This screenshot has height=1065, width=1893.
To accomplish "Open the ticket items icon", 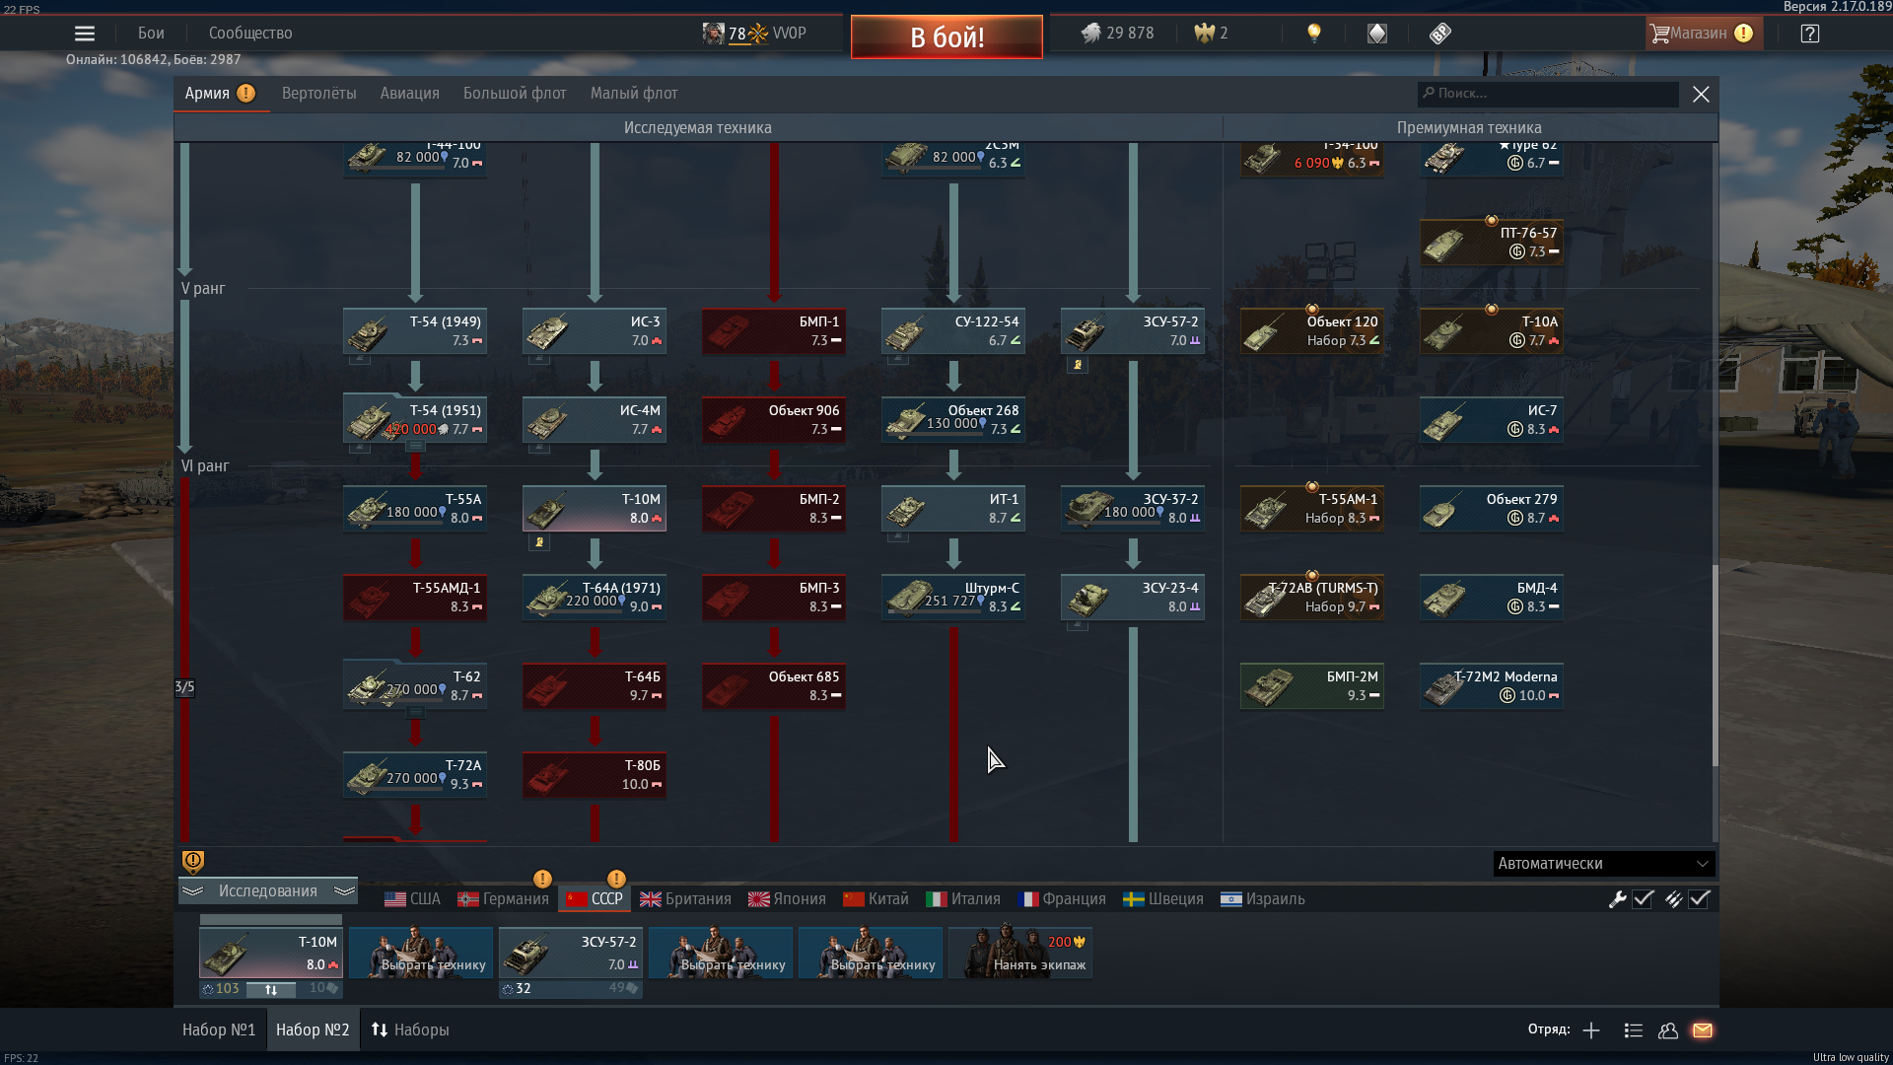I will [x=1440, y=34].
